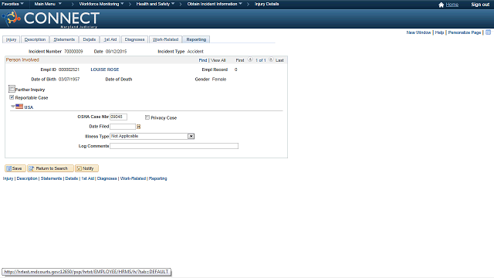Click the View All link
This screenshot has height=278, width=494.
[x=218, y=60]
